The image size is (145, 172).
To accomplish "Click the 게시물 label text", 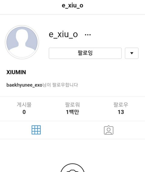I will (24, 105).
